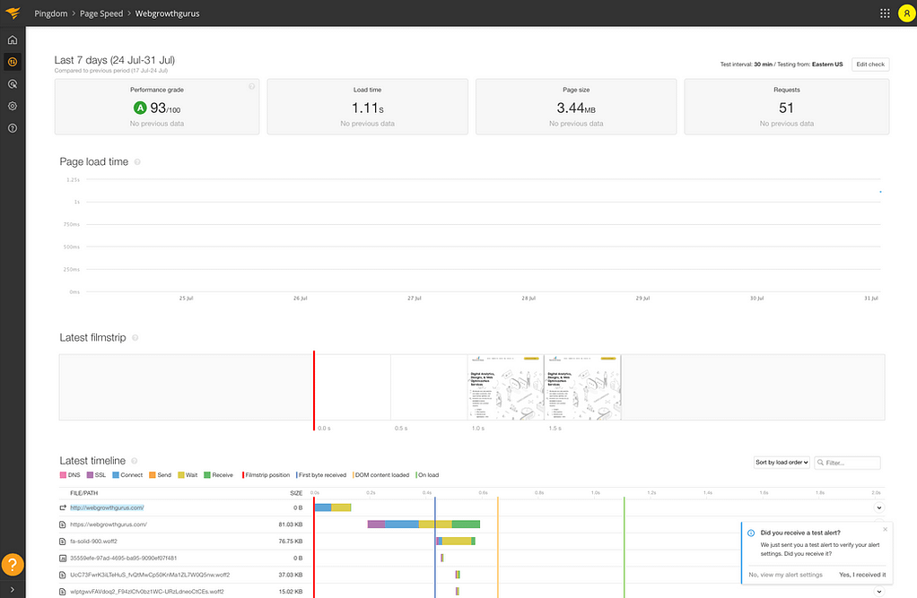
Task: Open the Page Speed speedometer icon in sidebar
Action: tap(13, 62)
